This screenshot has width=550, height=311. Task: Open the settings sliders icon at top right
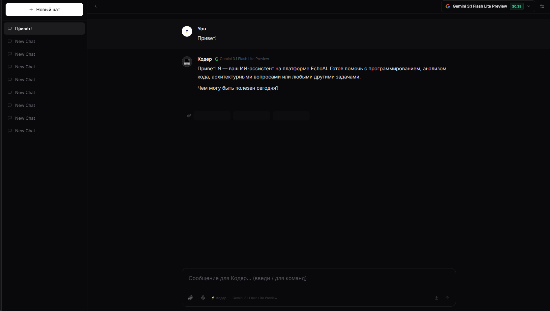click(x=542, y=6)
